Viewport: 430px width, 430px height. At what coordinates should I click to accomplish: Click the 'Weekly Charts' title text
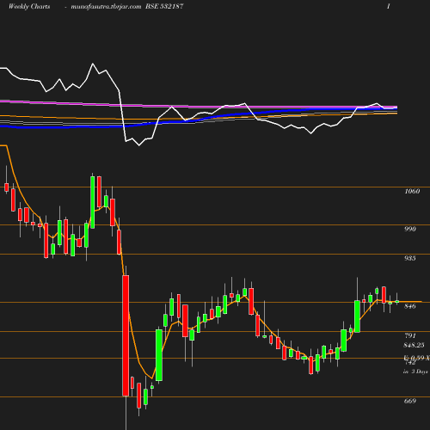[29, 7]
